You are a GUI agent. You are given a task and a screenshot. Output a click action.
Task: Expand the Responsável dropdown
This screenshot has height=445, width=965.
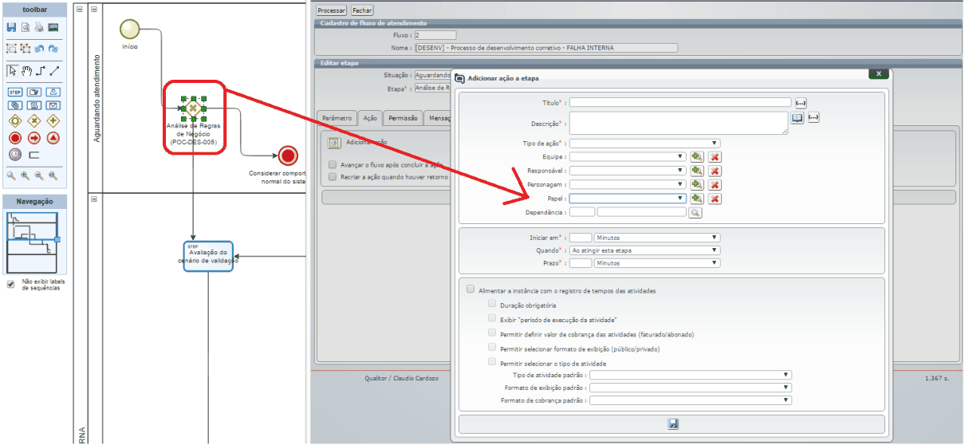pyautogui.click(x=627, y=171)
